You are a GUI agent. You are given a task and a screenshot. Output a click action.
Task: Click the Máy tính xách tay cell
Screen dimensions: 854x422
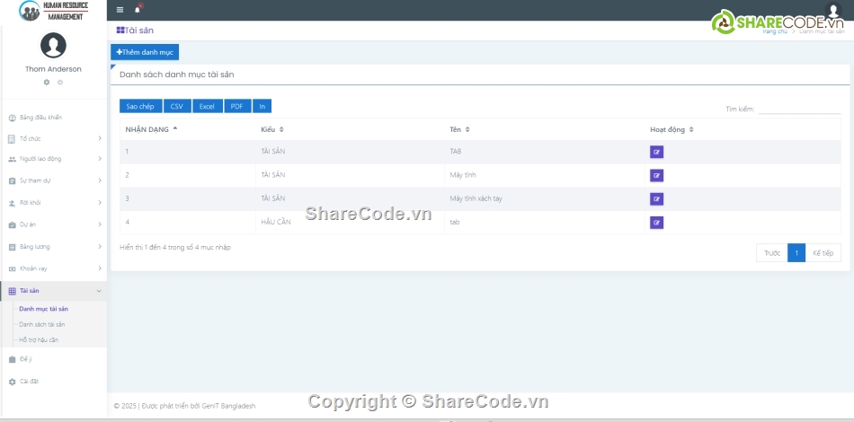tap(476, 198)
